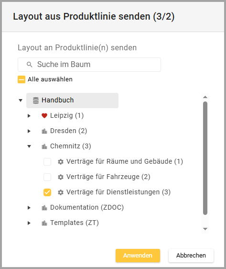This screenshot has height=269, width=226.
Task: Expand the Templates (ZT) node
Action: (x=29, y=223)
